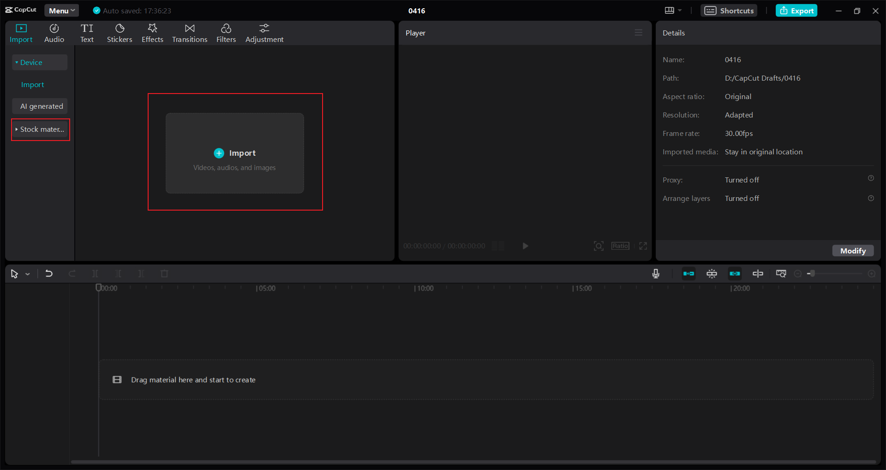Select the voiceover record microphone

pyautogui.click(x=656, y=273)
